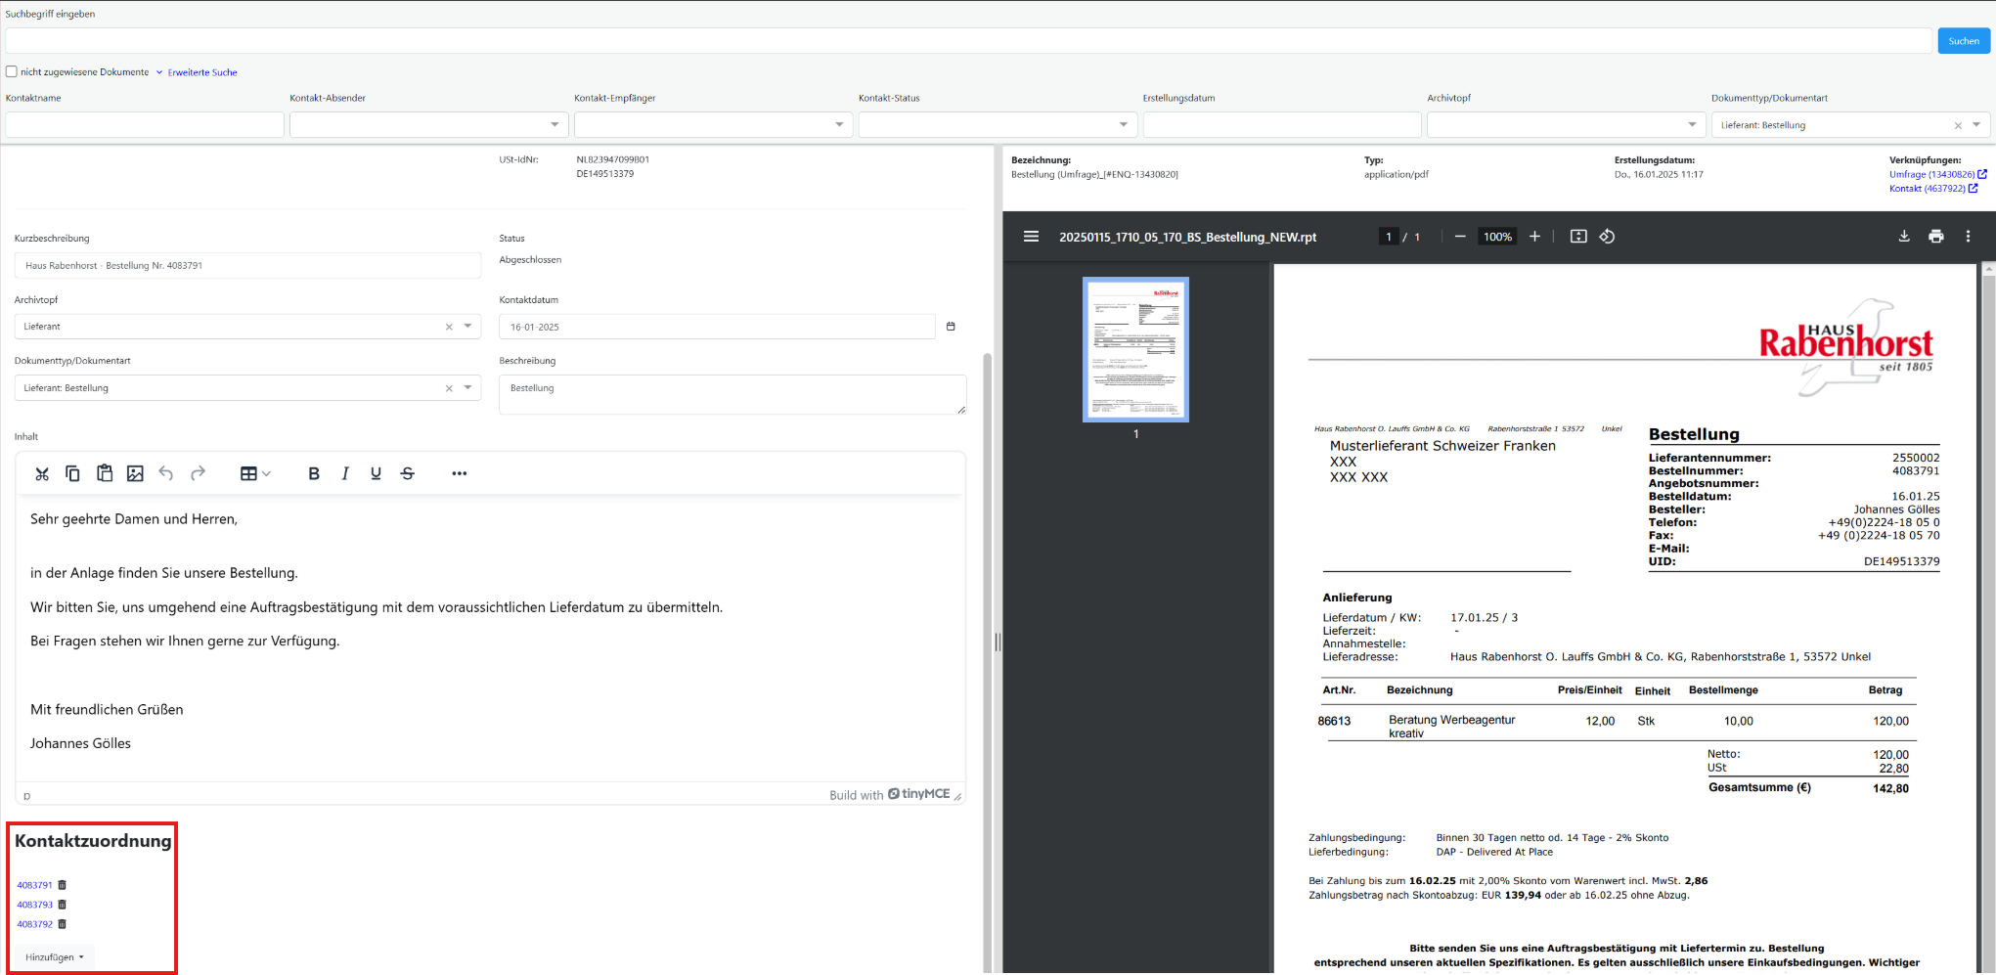Rotate the PDF page counterclockwise
Screen dimensions: 1996x975
coord(1607,237)
